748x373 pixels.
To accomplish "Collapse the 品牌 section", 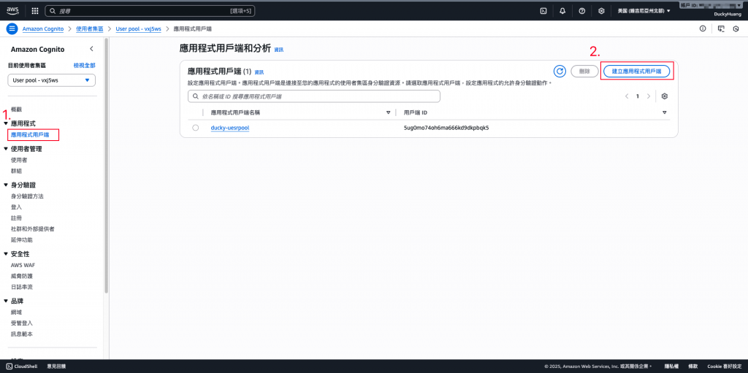I will [x=6, y=301].
